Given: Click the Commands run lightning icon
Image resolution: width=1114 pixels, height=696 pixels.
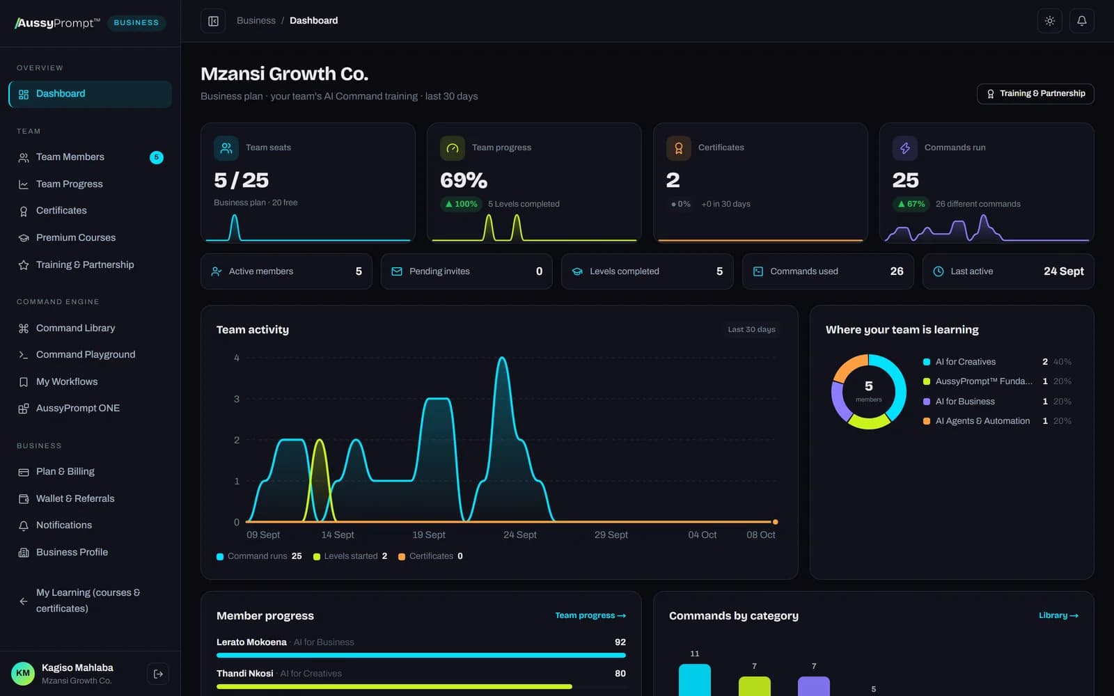Looking at the screenshot, I should (x=905, y=148).
